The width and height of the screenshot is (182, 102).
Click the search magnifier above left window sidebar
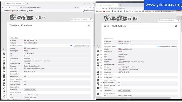3,49
